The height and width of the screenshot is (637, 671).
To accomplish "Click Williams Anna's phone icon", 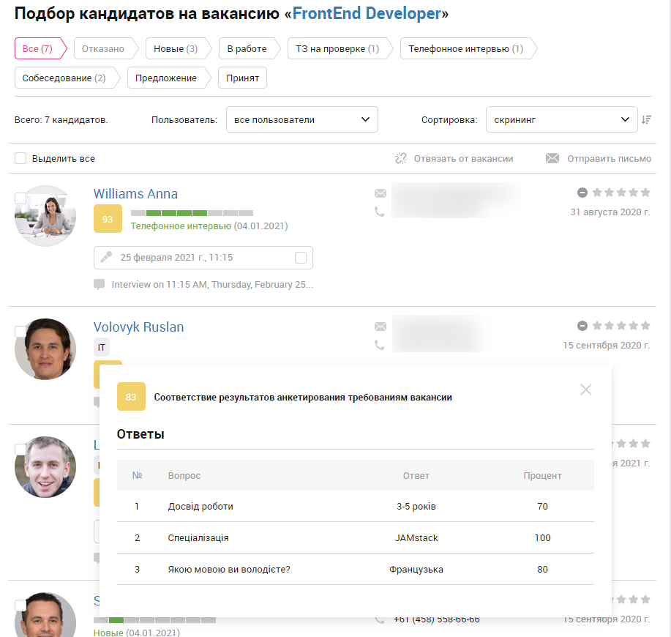I will click(380, 212).
